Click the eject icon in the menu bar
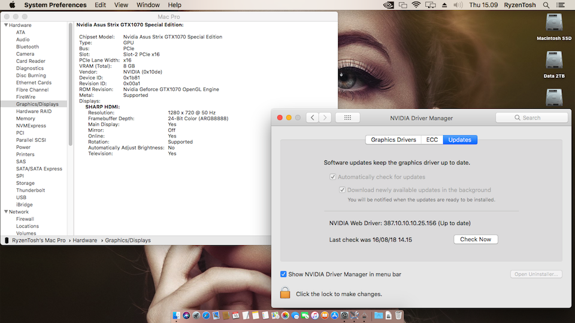This screenshot has height=323, width=575. point(444,5)
